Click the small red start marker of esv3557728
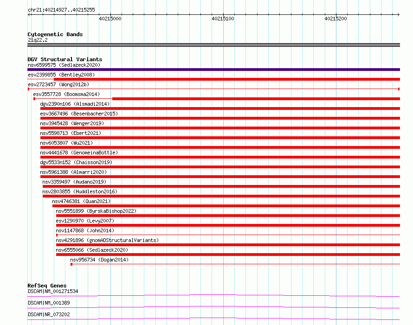Viewport: 413px width, 325px height. [34, 99]
